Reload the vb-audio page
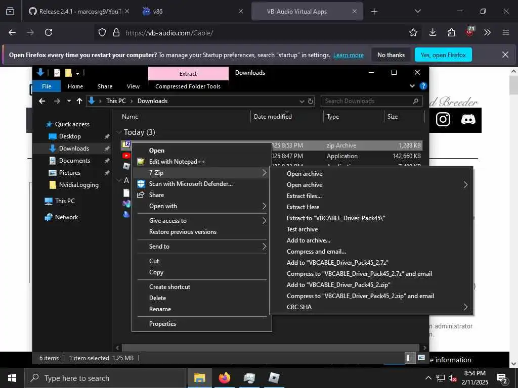The height and width of the screenshot is (388, 518). point(49,32)
